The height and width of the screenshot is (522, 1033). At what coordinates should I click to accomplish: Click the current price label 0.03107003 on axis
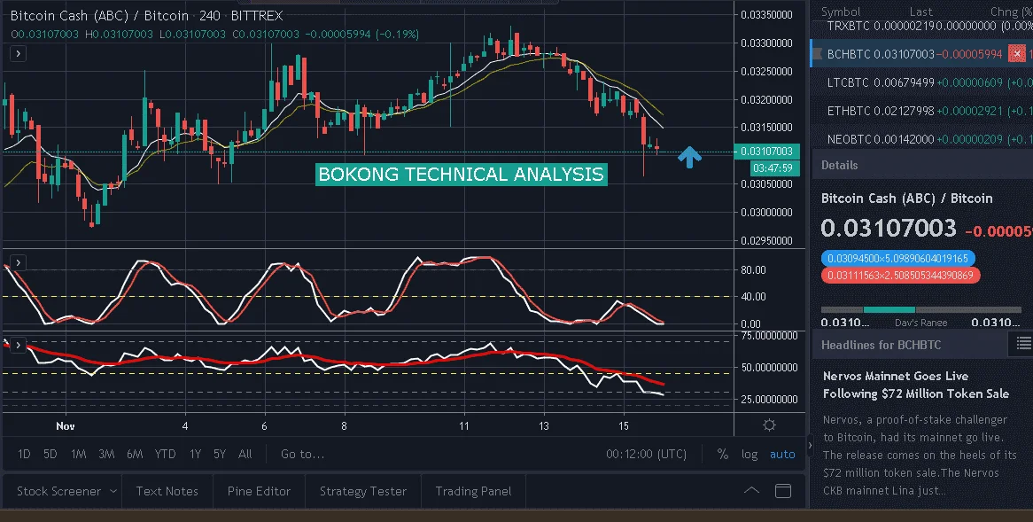[767, 152]
